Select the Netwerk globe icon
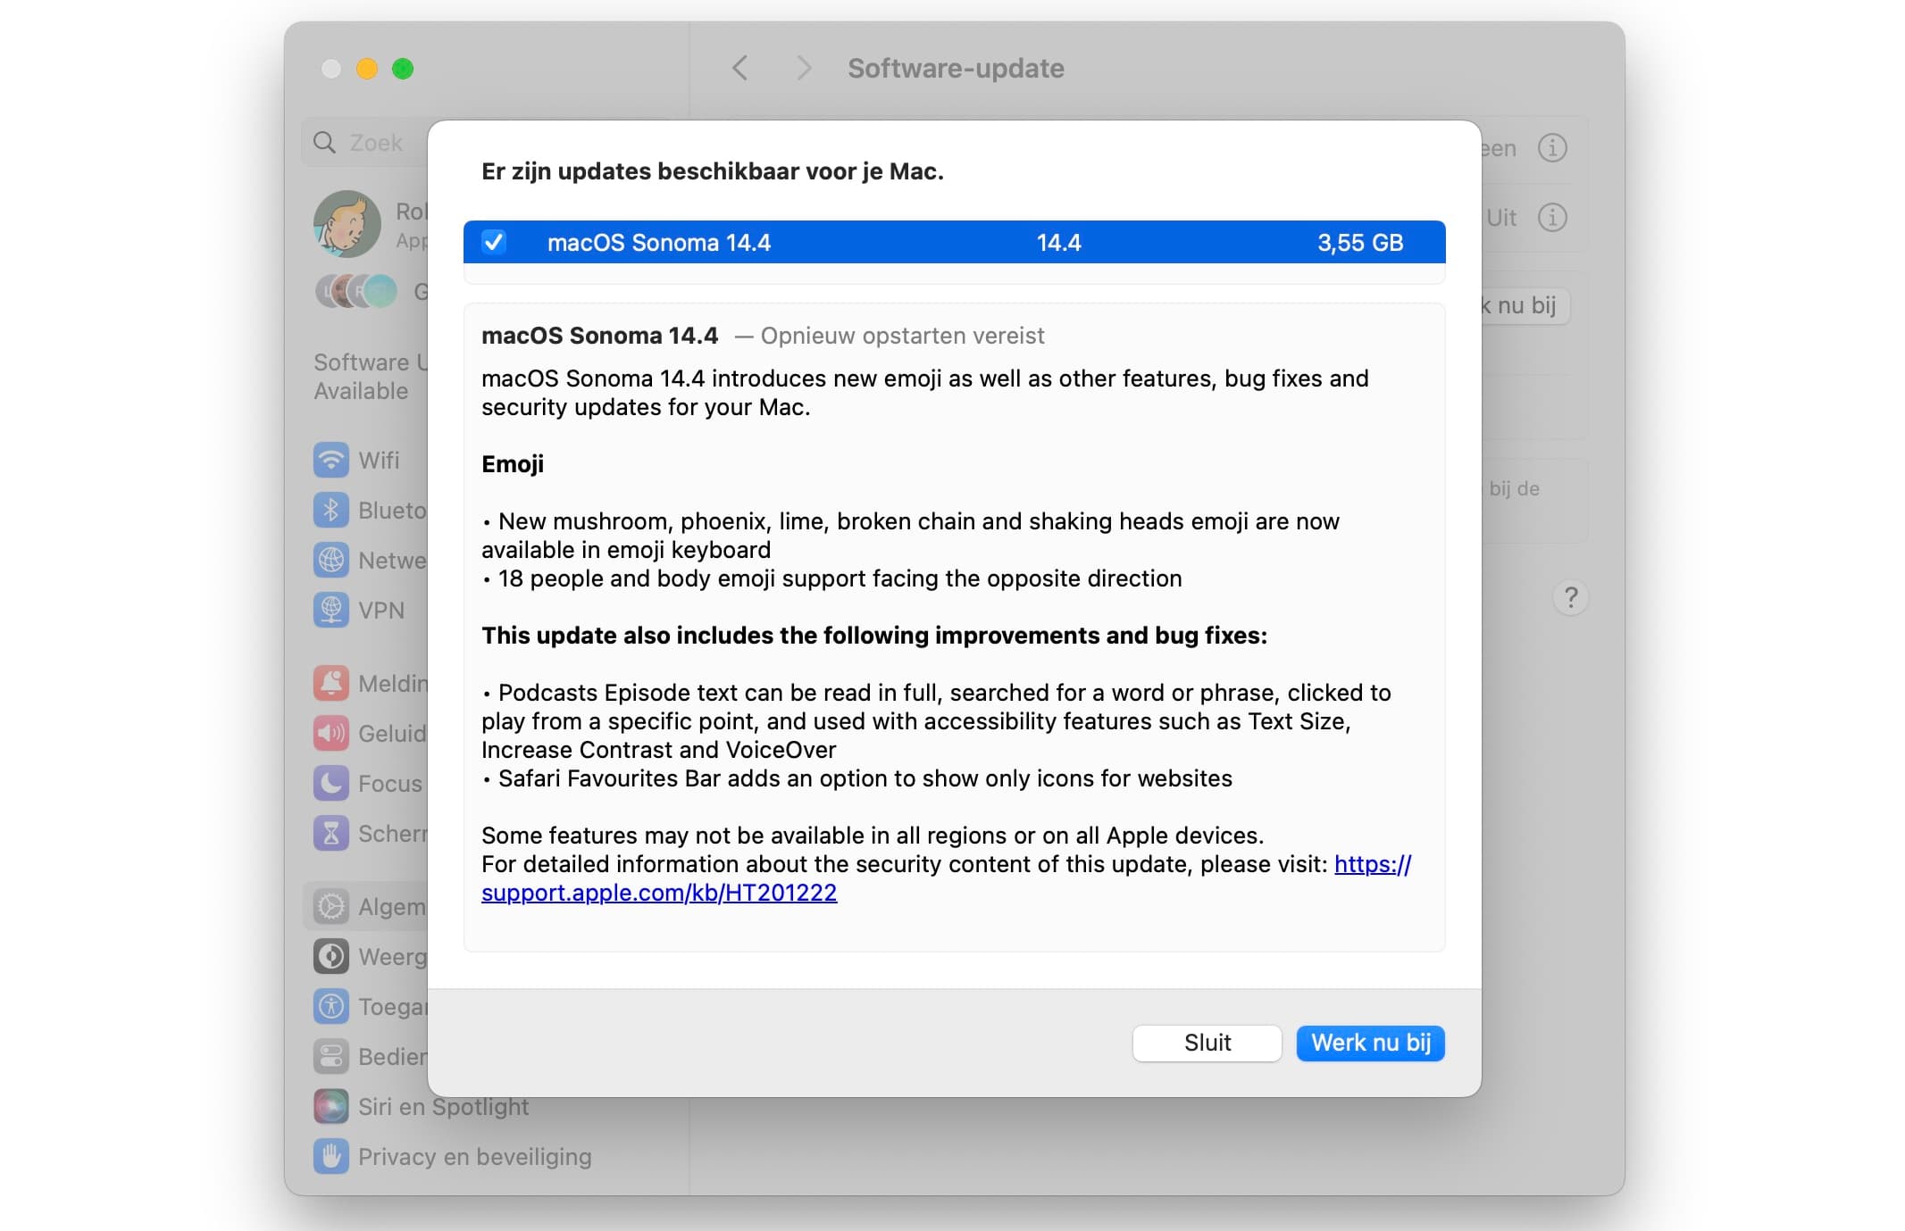 coord(331,561)
